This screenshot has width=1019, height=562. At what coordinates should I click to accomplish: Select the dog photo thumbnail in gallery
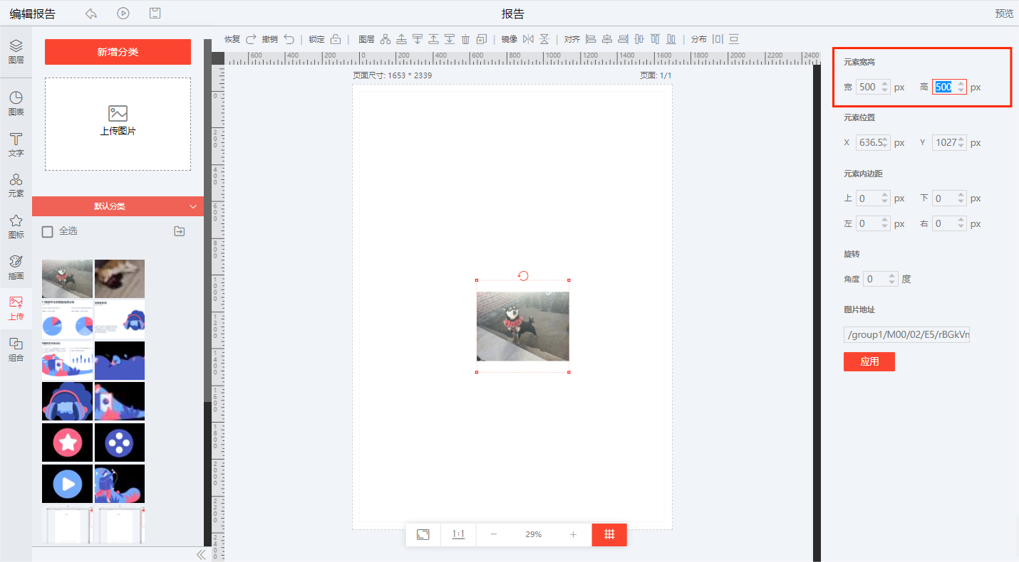pos(67,279)
